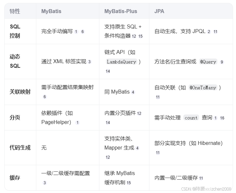Viewport: 236px width, 193px height.
Task: Click the count code tag
Action: pos(191,118)
